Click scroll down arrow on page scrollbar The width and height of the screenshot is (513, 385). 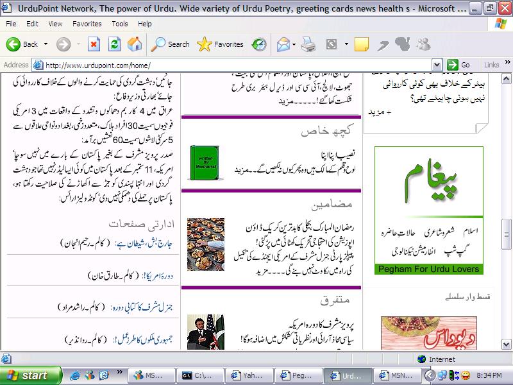pyautogui.click(x=506, y=345)
